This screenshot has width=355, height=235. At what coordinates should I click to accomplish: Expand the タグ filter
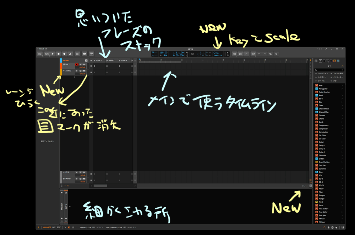[x=334, y=81]
